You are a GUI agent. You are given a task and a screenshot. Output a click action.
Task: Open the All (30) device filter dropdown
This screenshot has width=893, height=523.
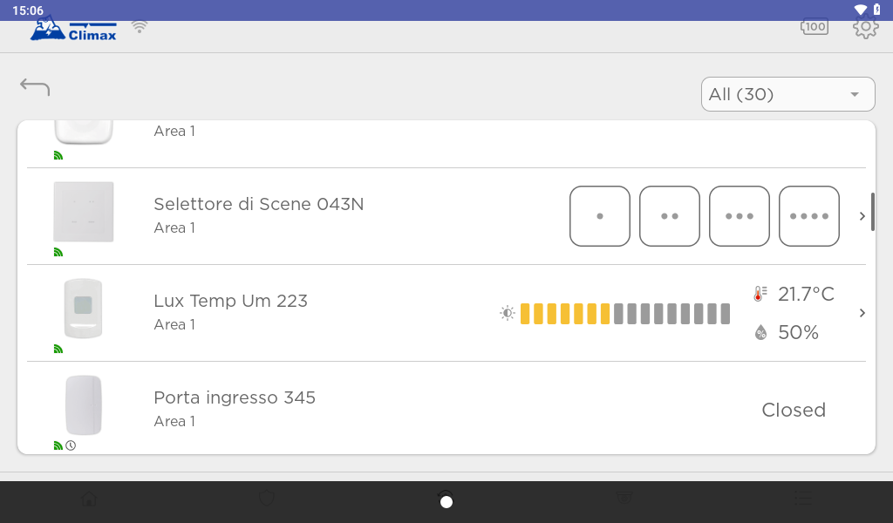(x=787, y=94)
